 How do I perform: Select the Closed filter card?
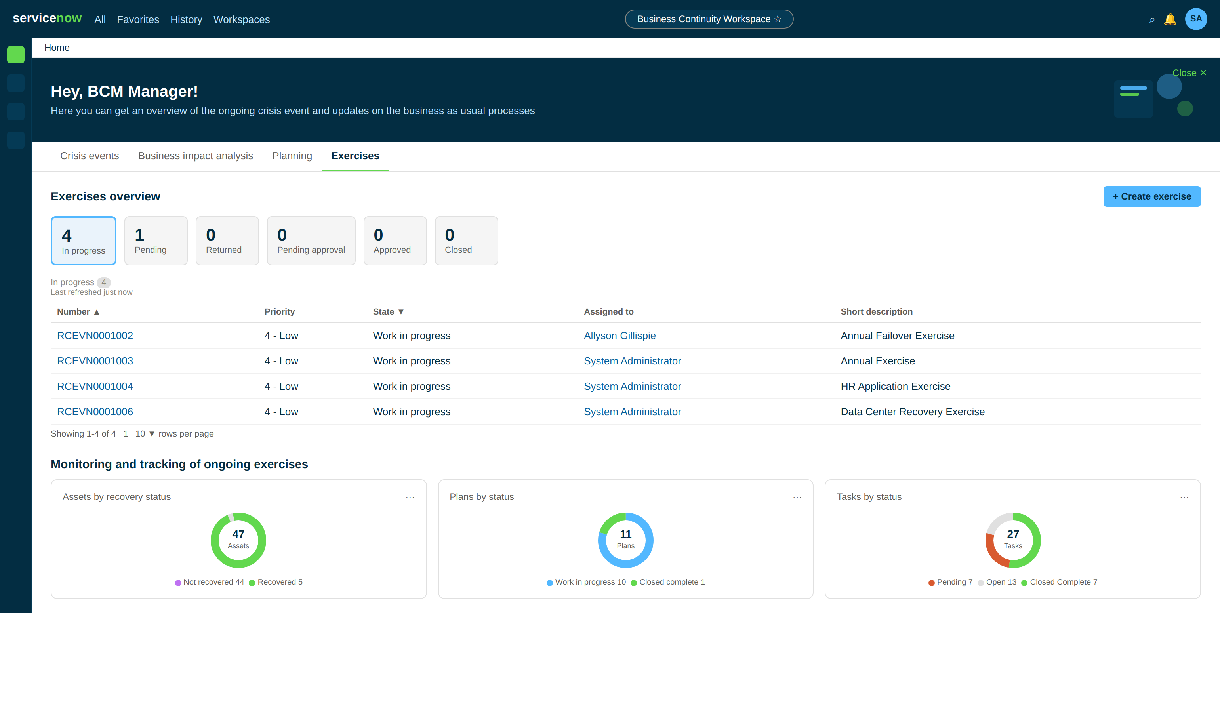[x=466, y=240]
